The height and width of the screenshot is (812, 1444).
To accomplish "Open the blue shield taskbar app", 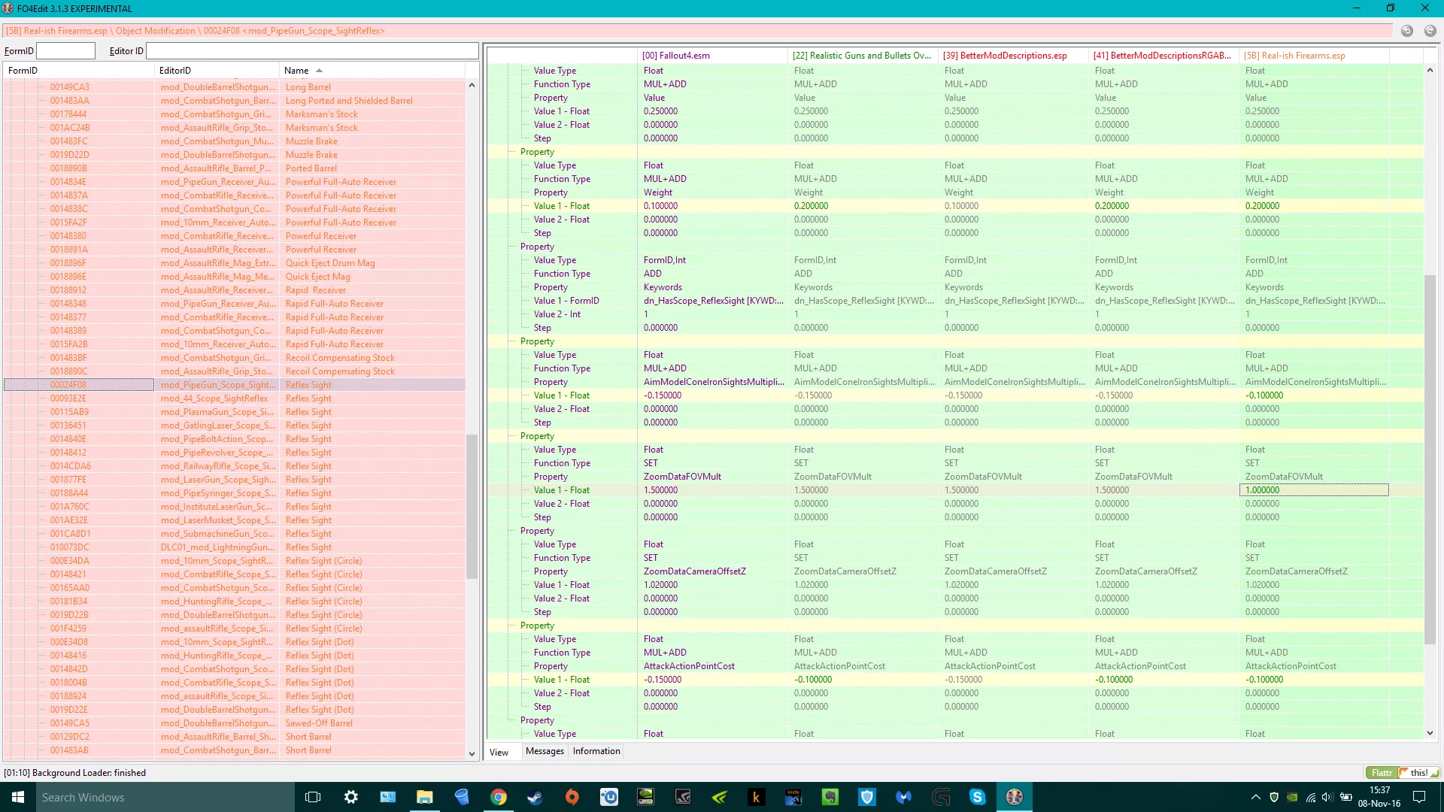I will (x=867, y=797).
